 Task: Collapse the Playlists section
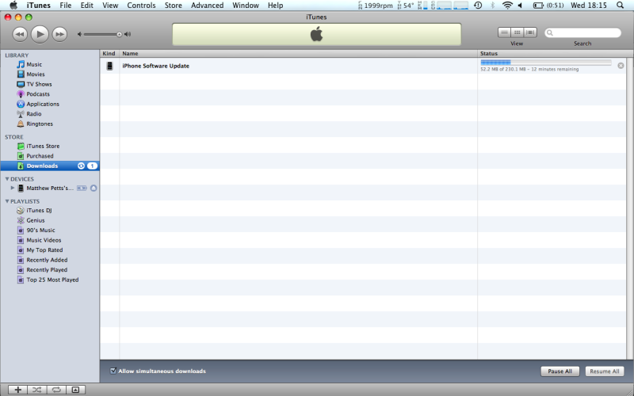coord(7,201)
